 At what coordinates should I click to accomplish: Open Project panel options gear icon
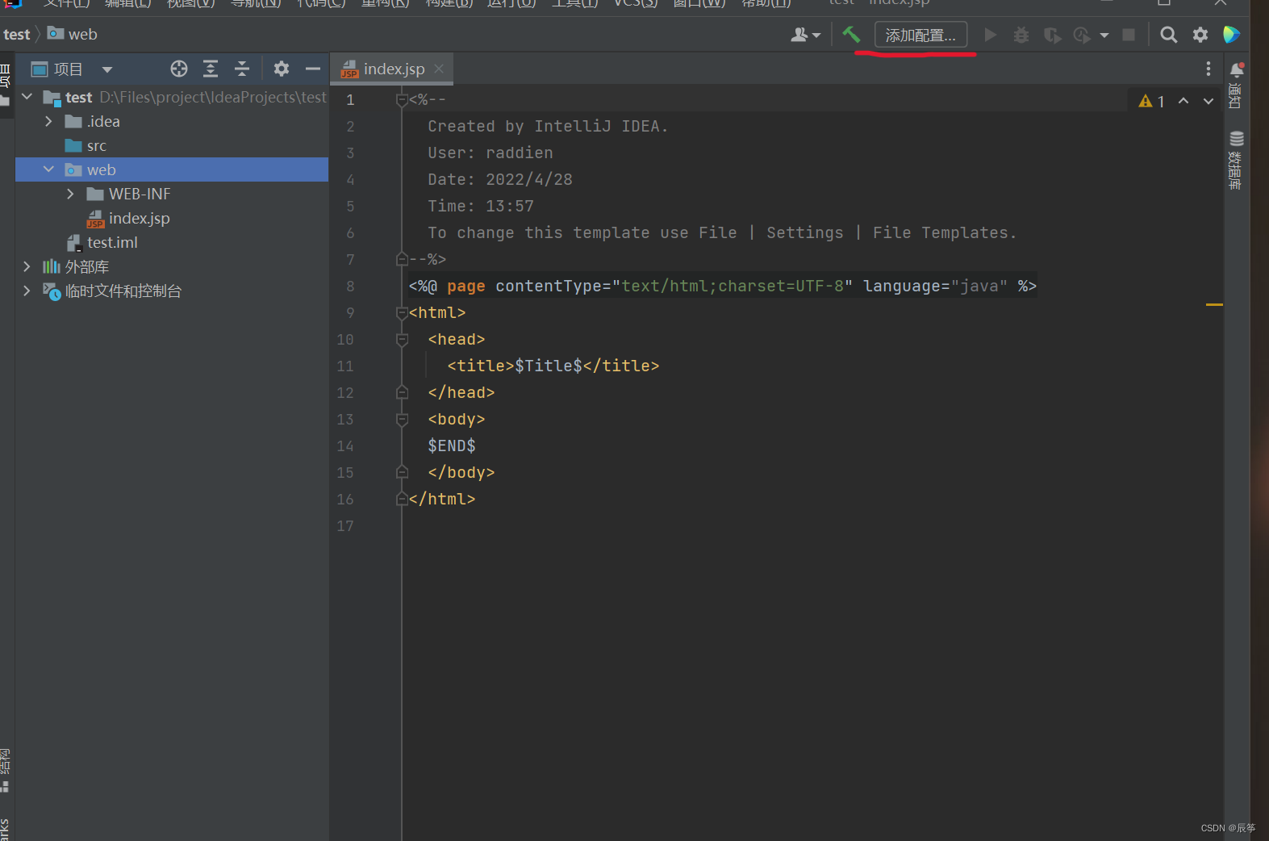[x=281, y=69]
